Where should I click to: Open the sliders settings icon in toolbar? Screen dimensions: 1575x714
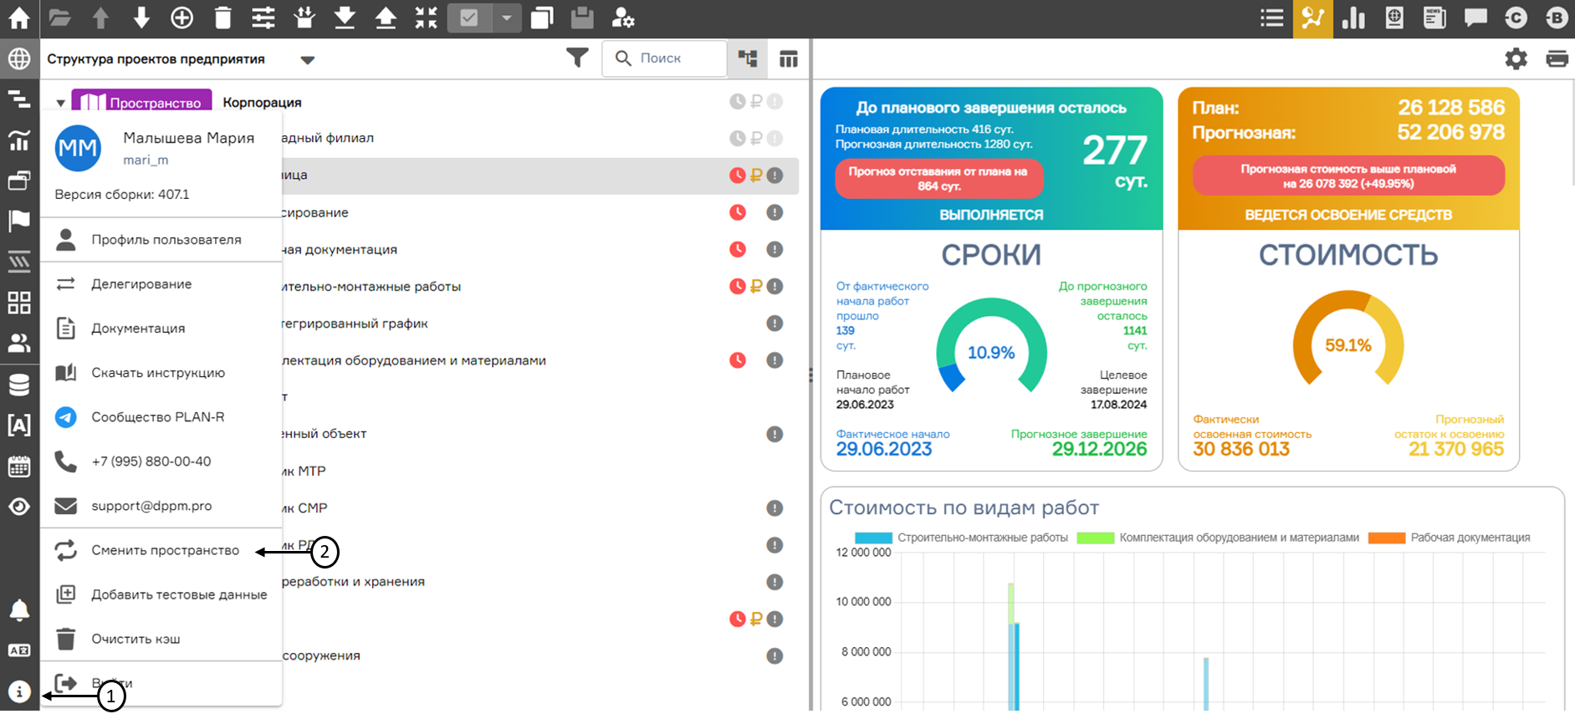coord(263,18)
